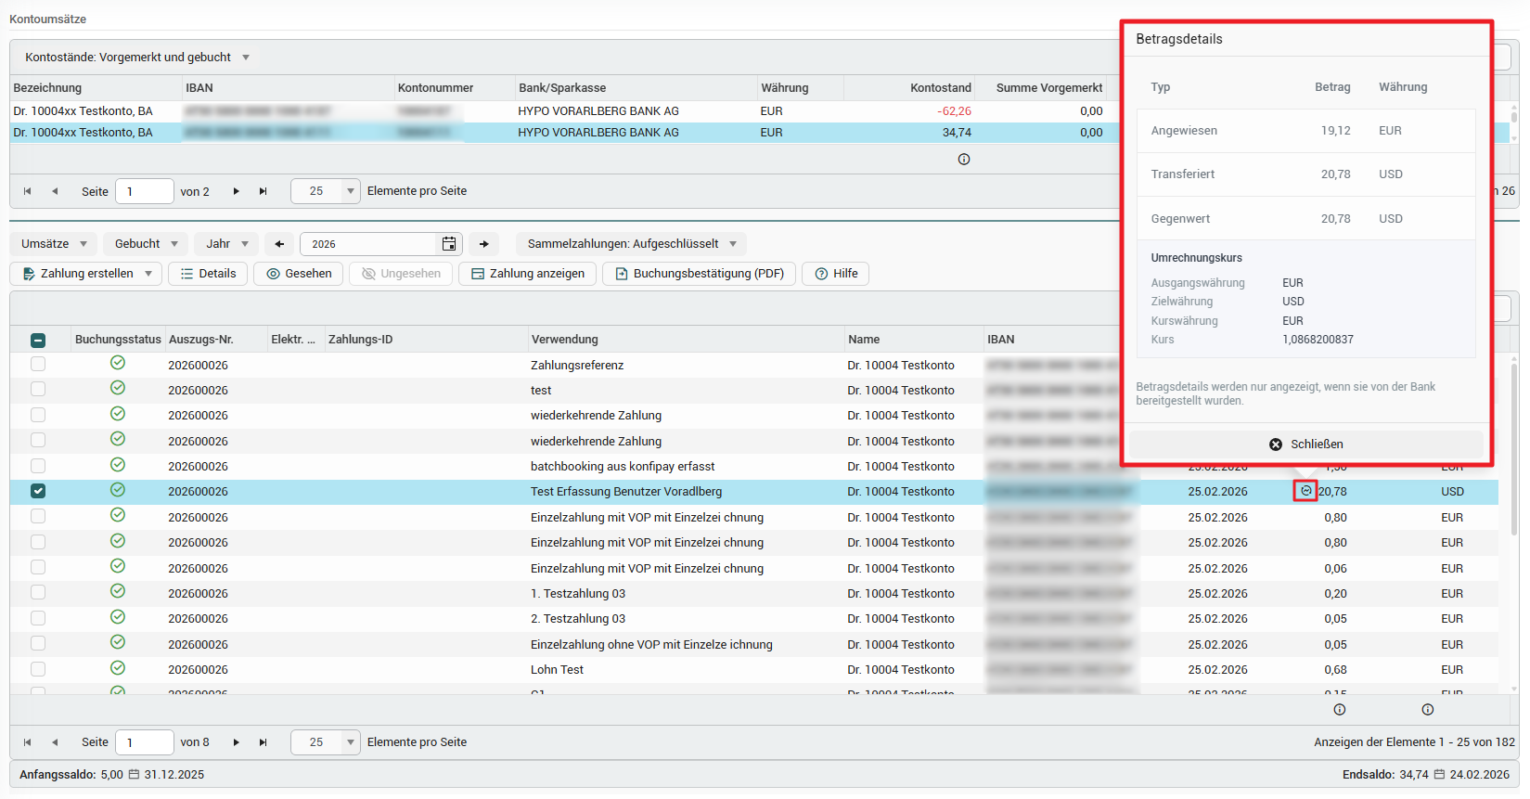This screenshot has width=1530, height=799.
Task: Click booked status icon of Lohn Test row
Action: coord(118,668)
